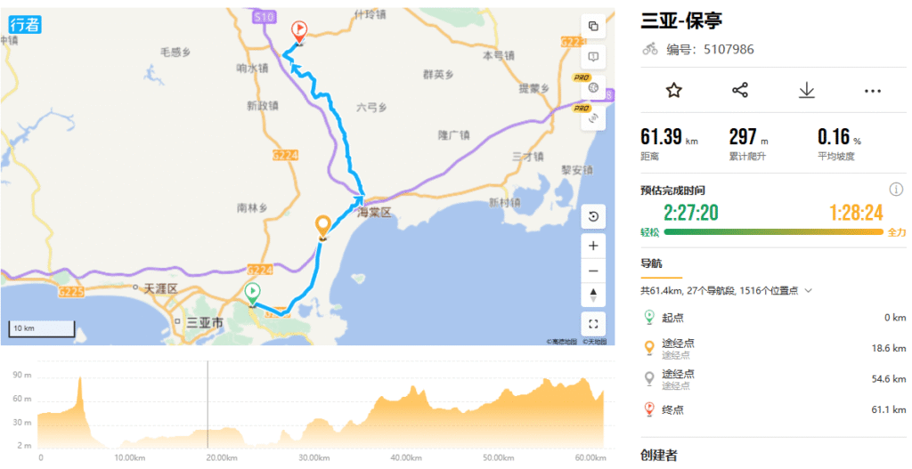This screenshot has height=469, width=912.
Task: Toggle the PRO globe map layer
Action: [x=593, y=88]
